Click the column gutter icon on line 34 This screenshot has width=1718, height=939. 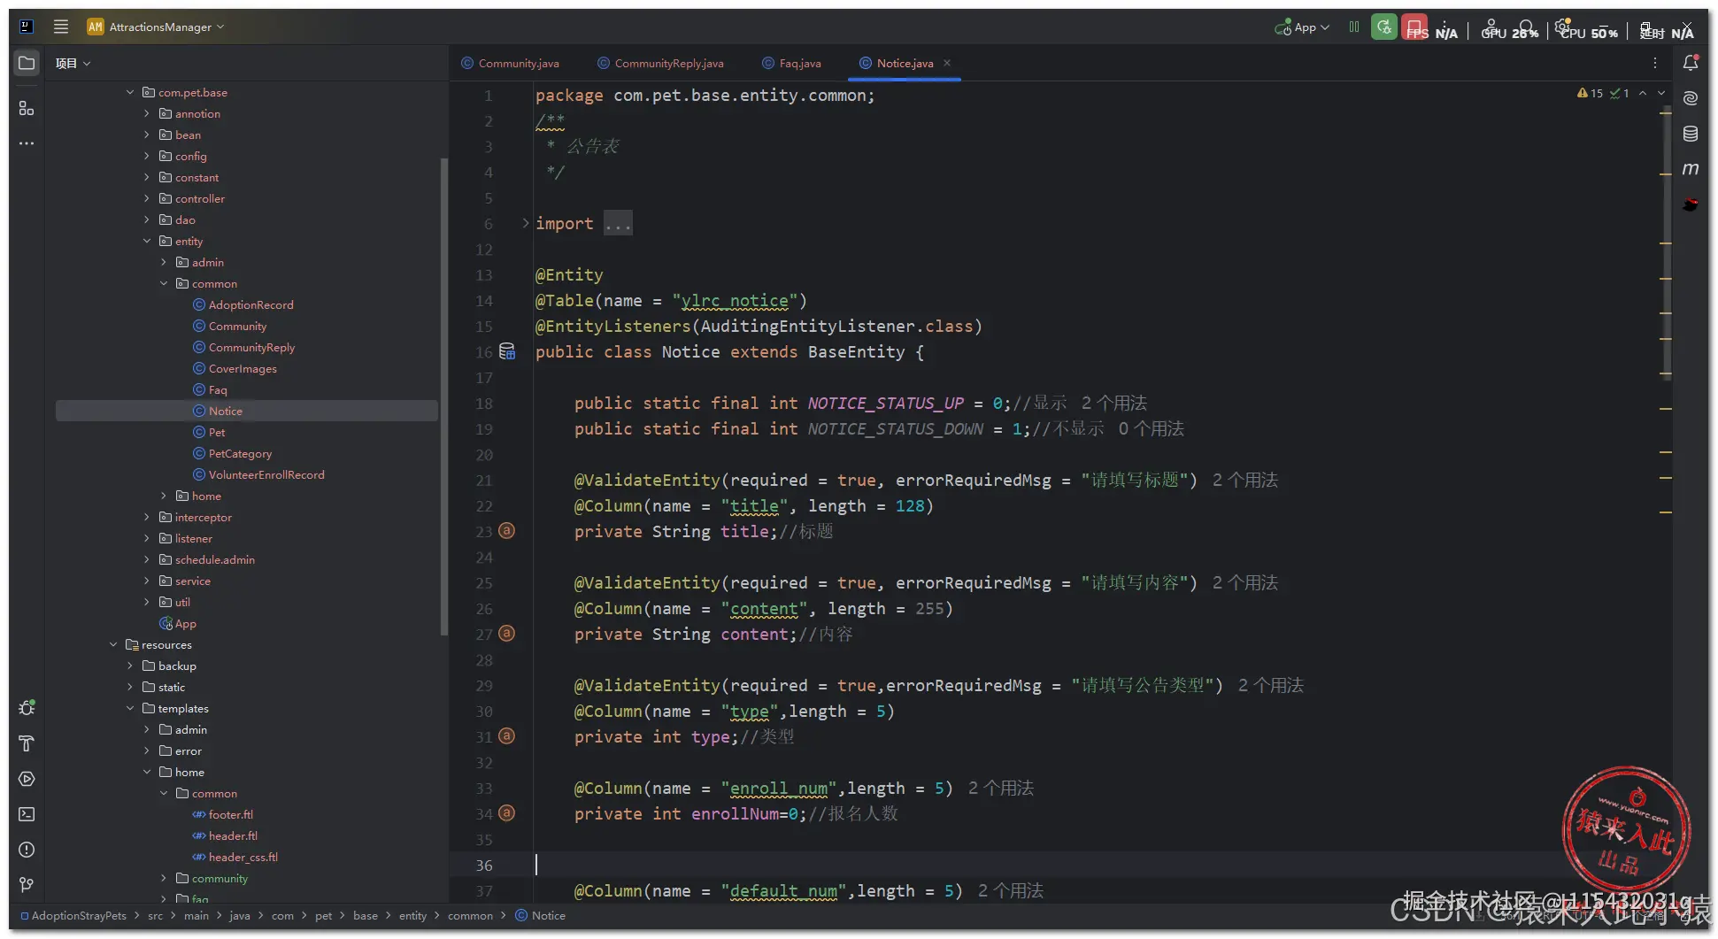coord(506,813)
